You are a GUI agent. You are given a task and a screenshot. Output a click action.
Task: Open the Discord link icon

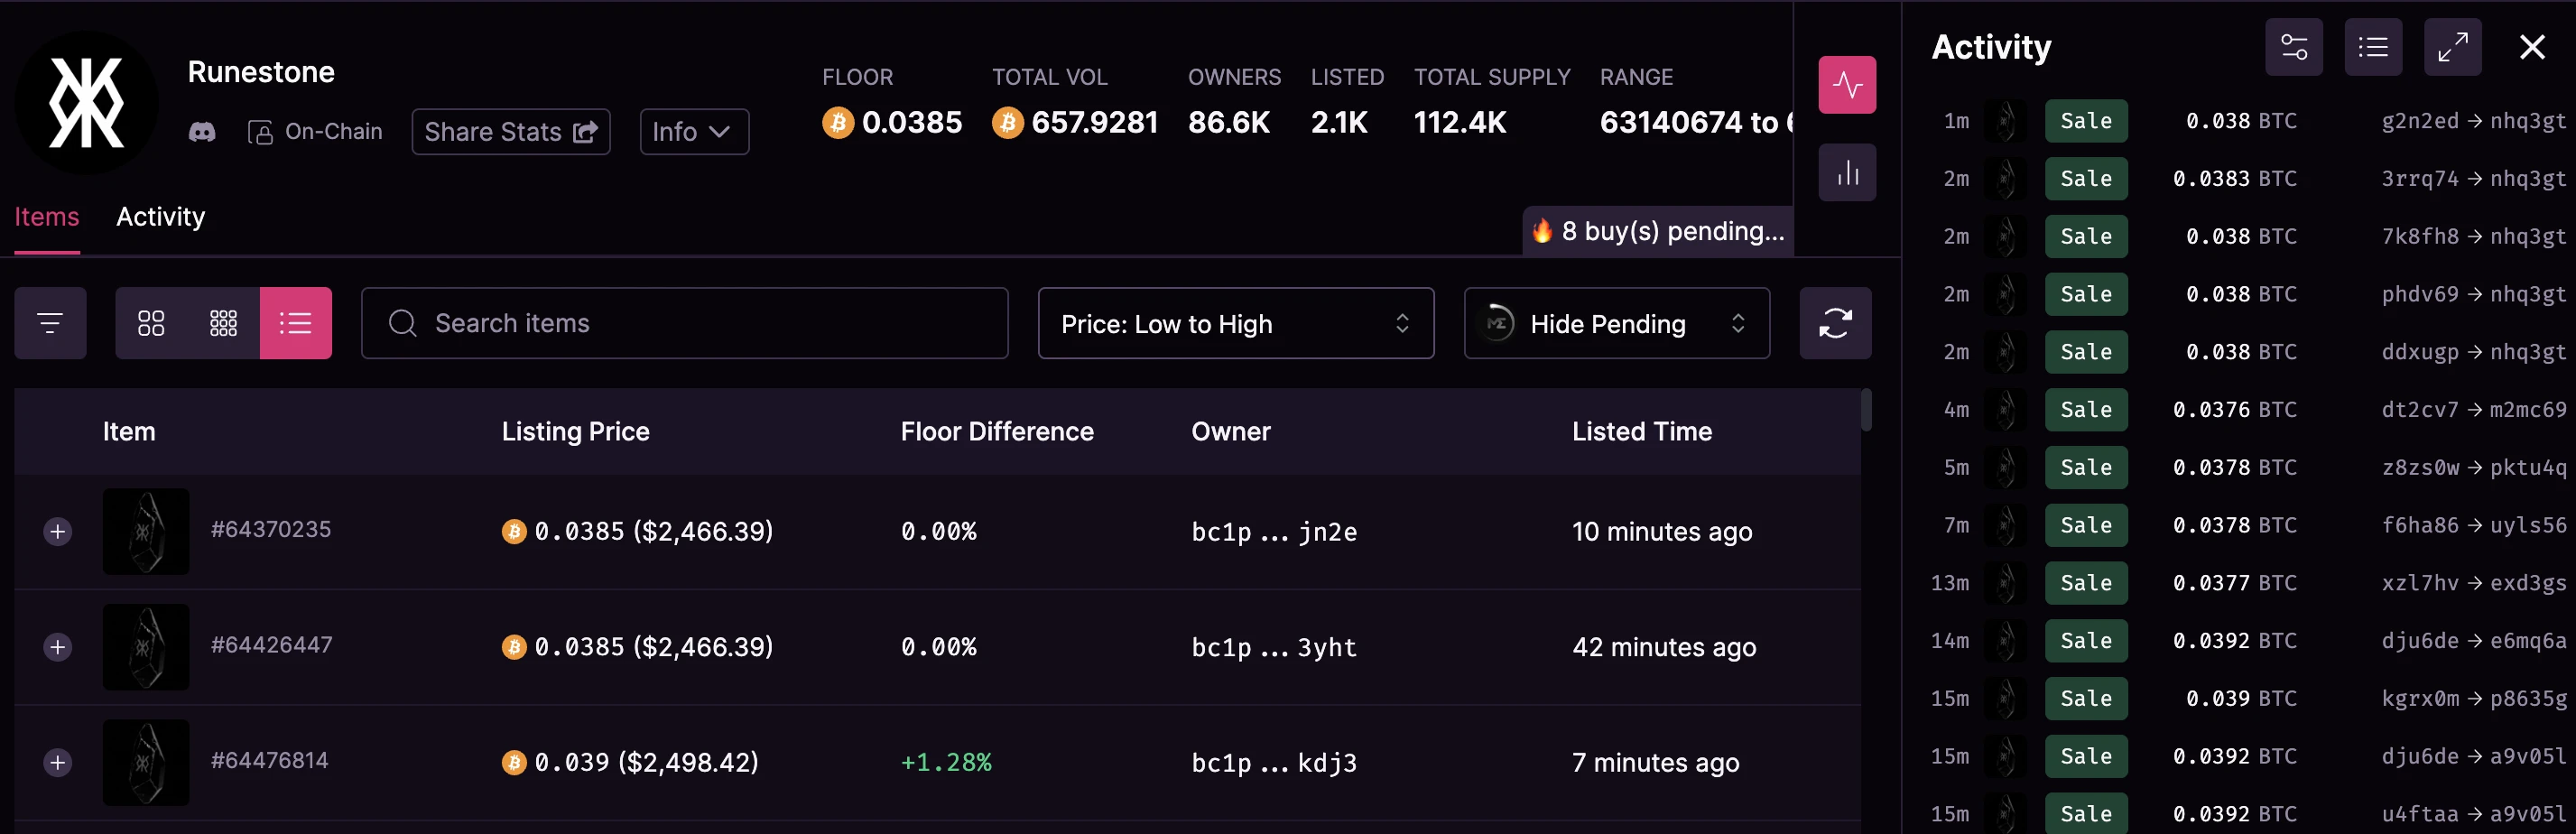pos(202,132)
